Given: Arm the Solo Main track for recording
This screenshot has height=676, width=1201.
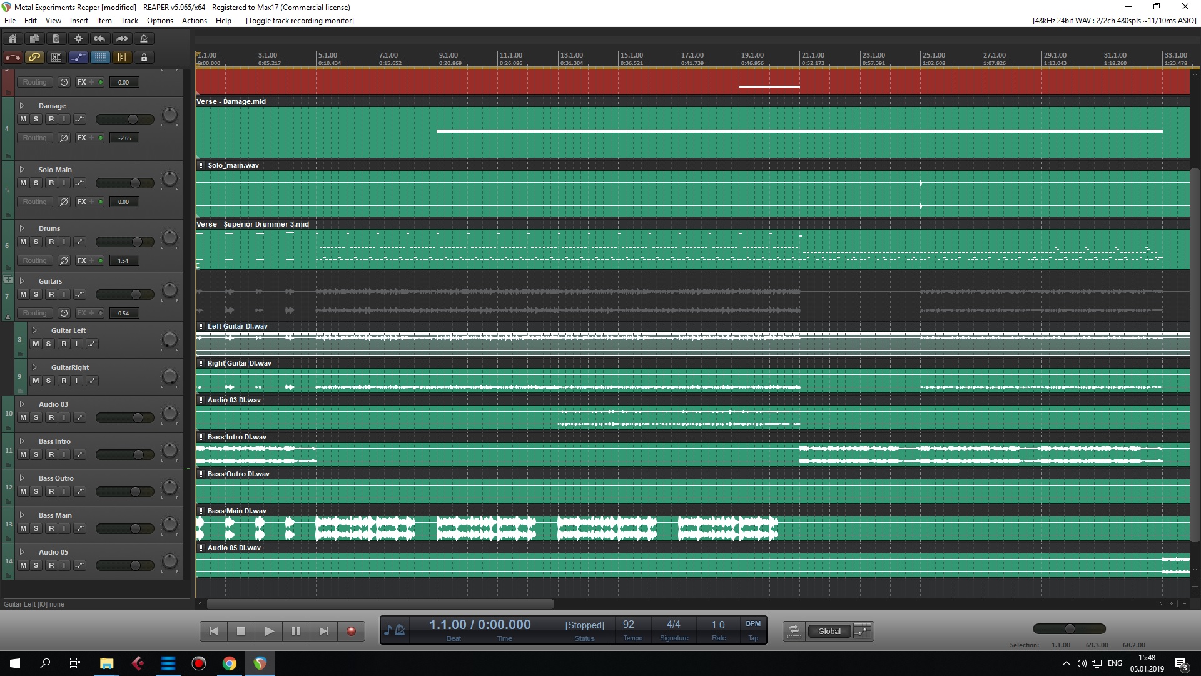Looking at the screenshot, I should (x=51, y=183).
